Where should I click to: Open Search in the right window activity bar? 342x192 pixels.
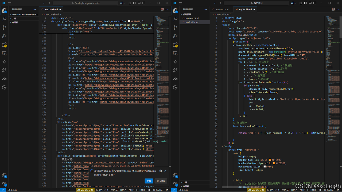click(175, 19)
